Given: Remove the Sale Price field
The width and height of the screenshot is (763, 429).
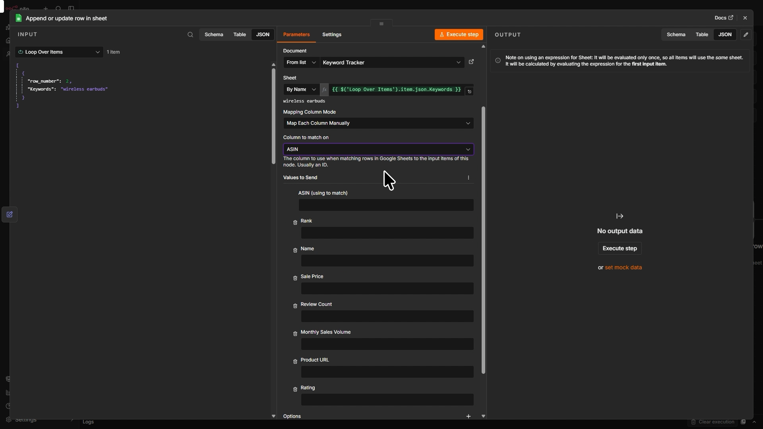Looking at the screenshot, I should pyautogui.click(x=295, y=278).
